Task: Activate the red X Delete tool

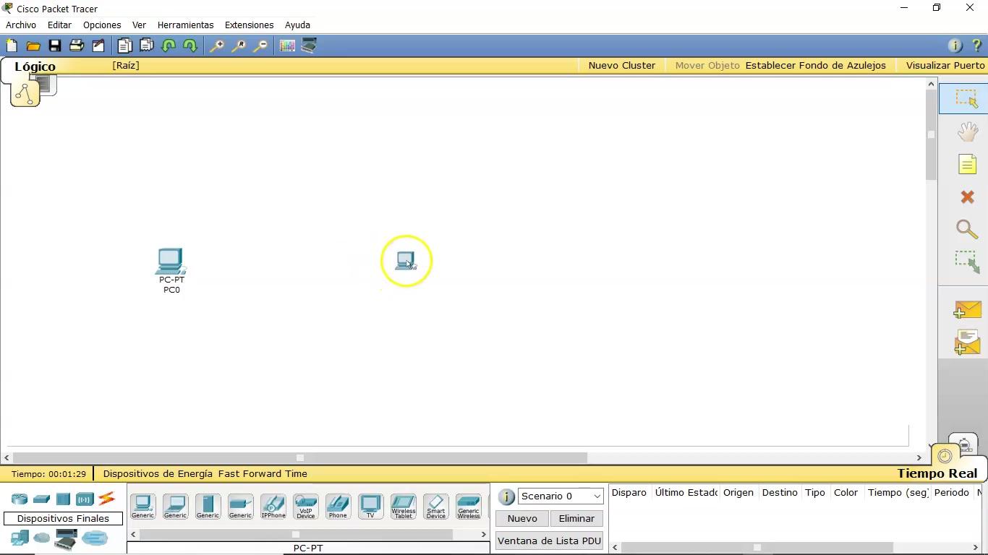Action: [967, 197]
